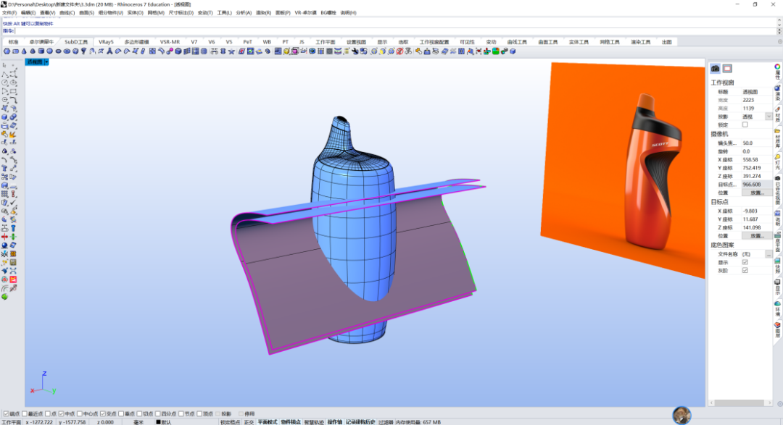Click the red prohibition circle toolbar icon
The height and width of the screenshot is (425, 783).
pyautogui.click(x=399, y=51)
